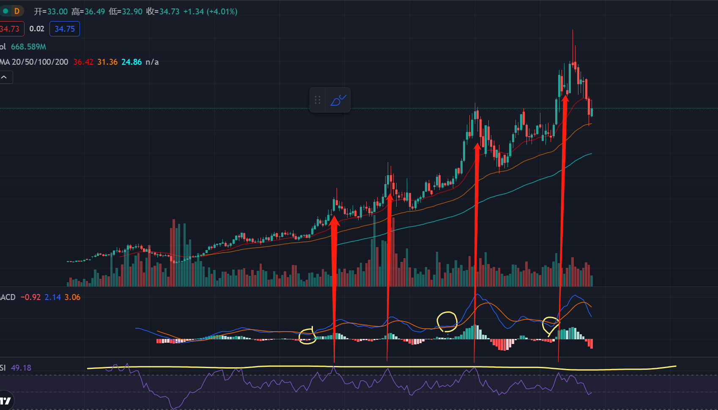Click the MACD value 2.14
This screenshot has width=718, height=410.
[x=53, y=297]
